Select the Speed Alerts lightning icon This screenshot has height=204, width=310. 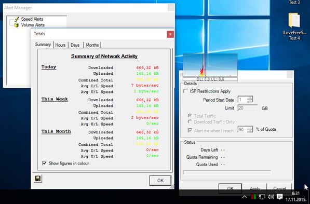(x=17, y=19)
